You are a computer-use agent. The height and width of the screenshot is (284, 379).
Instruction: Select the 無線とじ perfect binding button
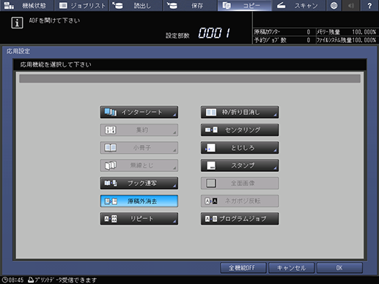pyautogui.click(x=139, y=165)
